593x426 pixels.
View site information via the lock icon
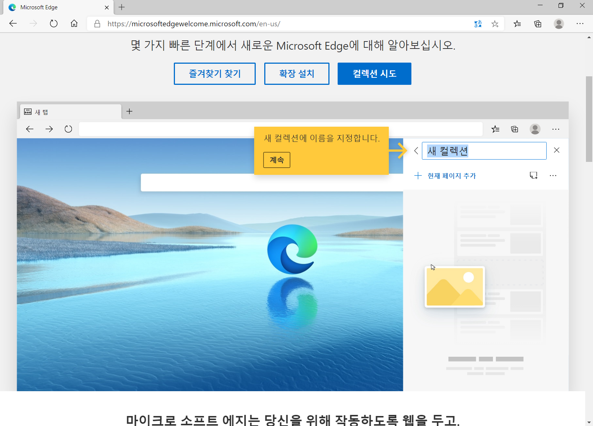97,24
